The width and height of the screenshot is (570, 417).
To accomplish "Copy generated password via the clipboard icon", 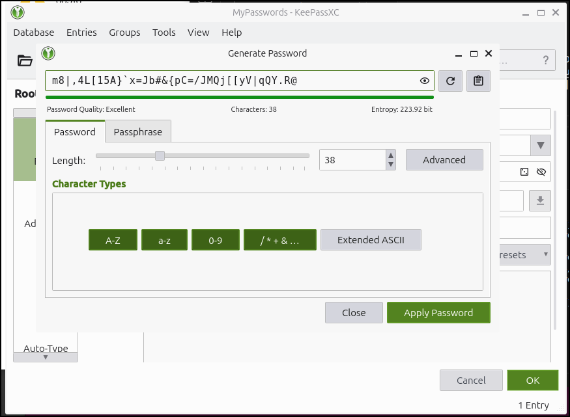I will [478, 81].
